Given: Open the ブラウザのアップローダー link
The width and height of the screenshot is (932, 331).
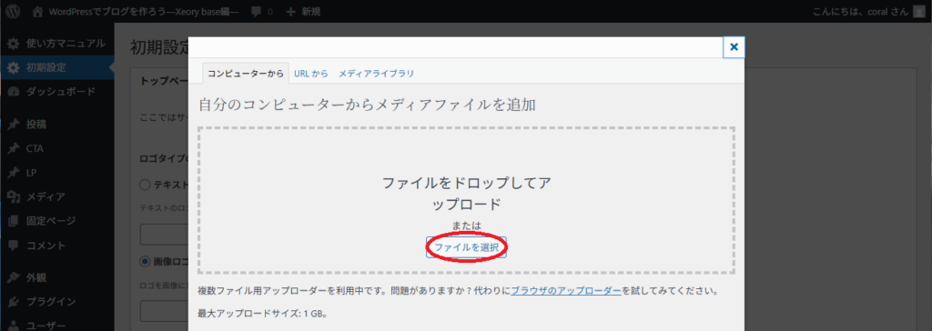Looking at the screenshot, I should tap(566, 292).
